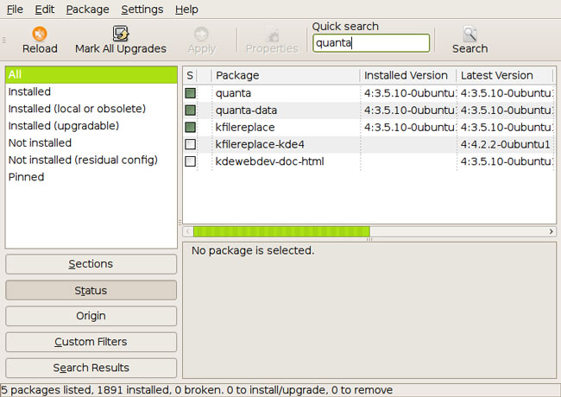Click the status bar packages summary
Screen dimensions: 561x397
click(197, 390)
